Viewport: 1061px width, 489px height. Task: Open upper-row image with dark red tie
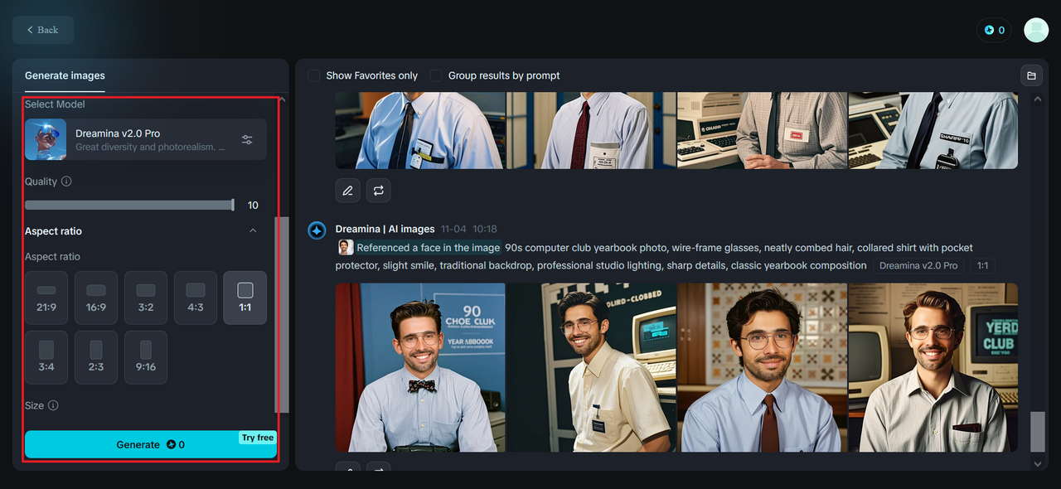coord(592,130)
